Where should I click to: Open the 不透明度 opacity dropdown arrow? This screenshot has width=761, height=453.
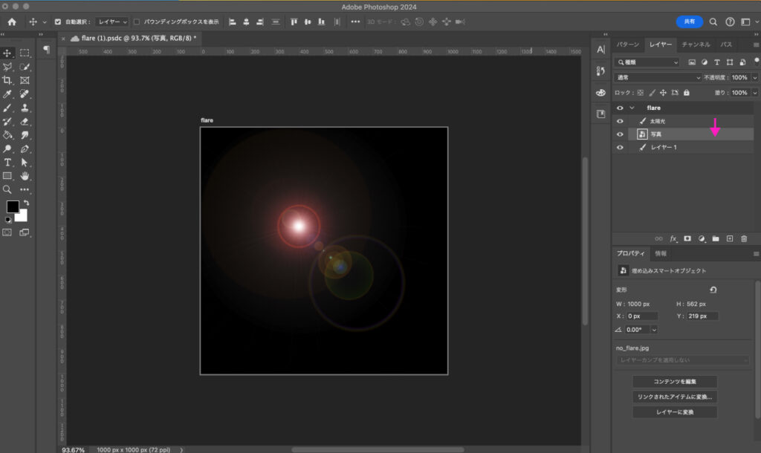(755, 77)
